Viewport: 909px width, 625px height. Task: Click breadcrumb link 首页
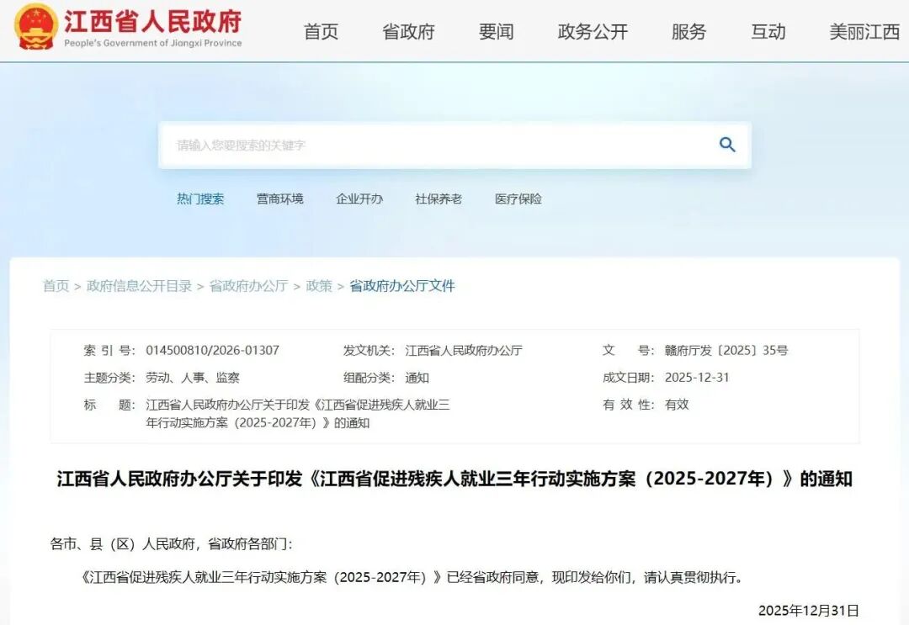coord(56,286)
